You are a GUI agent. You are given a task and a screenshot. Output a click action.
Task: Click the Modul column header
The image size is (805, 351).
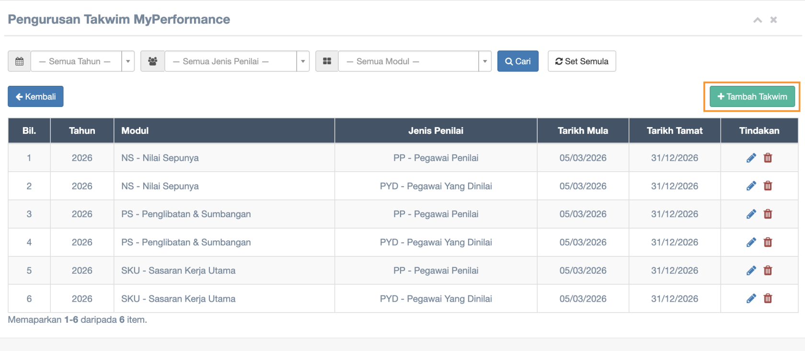click(x=135, y=131)
